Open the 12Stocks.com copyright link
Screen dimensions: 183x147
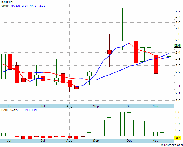point(172,145)
